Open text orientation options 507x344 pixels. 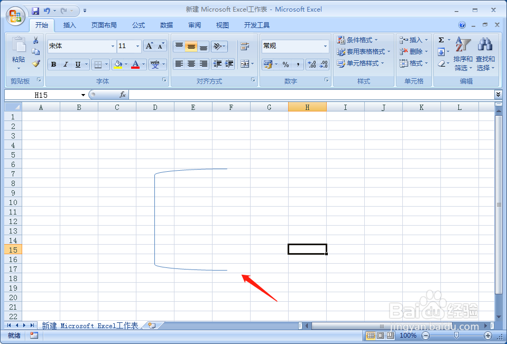[219, 46]
